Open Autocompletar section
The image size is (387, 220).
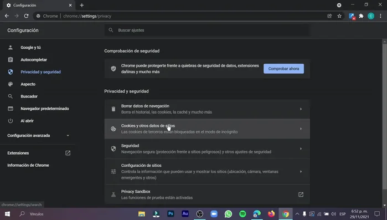[34, 60]
